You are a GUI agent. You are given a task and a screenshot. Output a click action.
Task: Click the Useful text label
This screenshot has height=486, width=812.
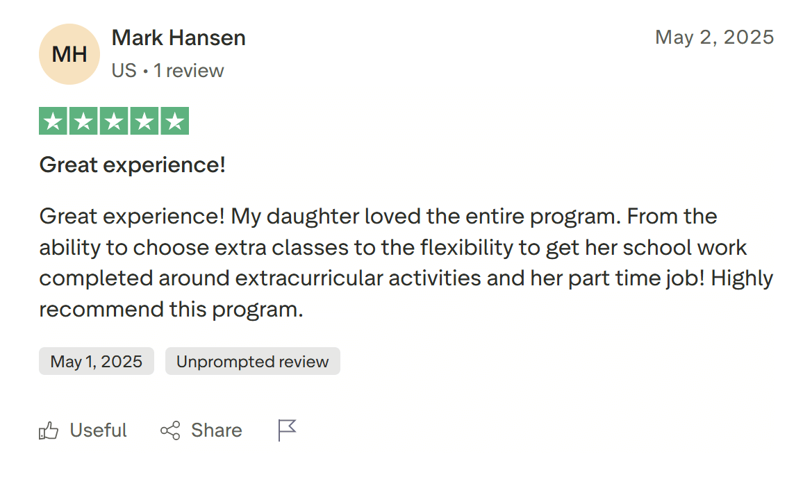(97, 430)
